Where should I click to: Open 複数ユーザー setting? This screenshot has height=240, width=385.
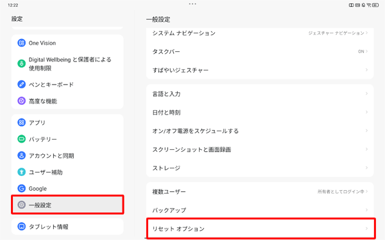pos(260,191)
